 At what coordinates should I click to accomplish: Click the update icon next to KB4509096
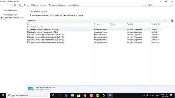pos(28,42)
